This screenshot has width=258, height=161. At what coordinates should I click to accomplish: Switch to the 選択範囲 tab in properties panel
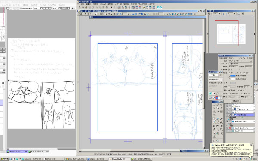click(x=223, y=58)
